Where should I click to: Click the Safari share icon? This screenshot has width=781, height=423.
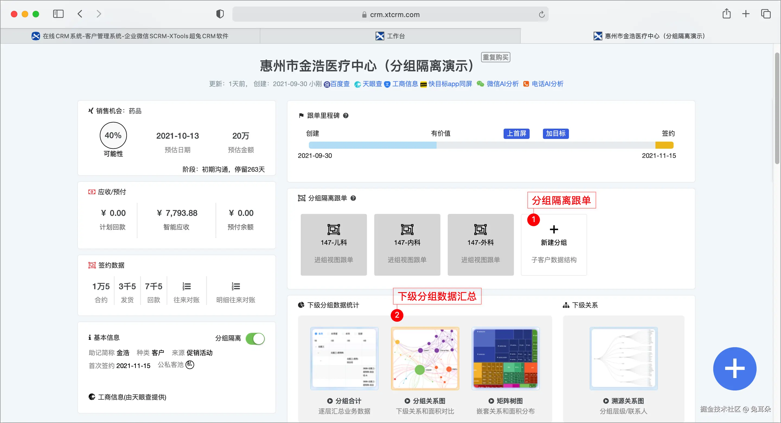[726, 14]
